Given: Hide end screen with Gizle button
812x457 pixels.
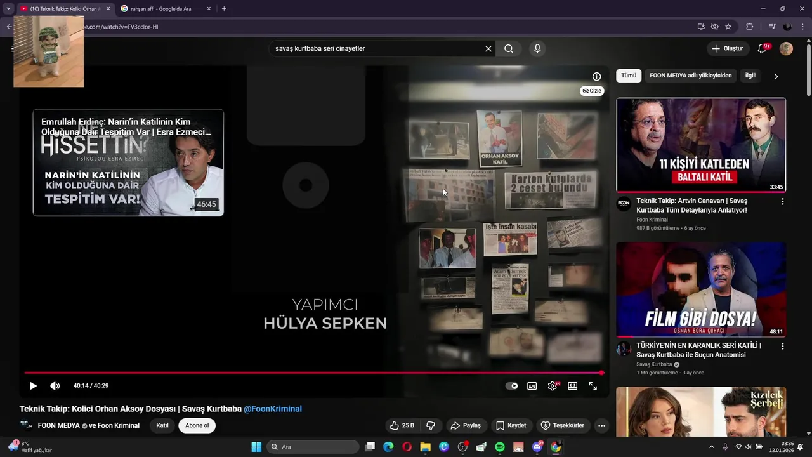Looking at the screenshot, I should pos(591,91).
